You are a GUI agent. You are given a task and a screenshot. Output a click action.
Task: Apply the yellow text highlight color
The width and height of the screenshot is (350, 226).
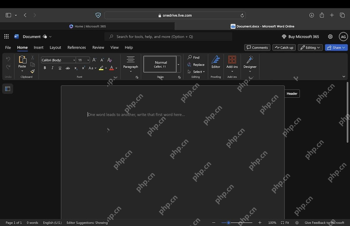coord(101,68)
